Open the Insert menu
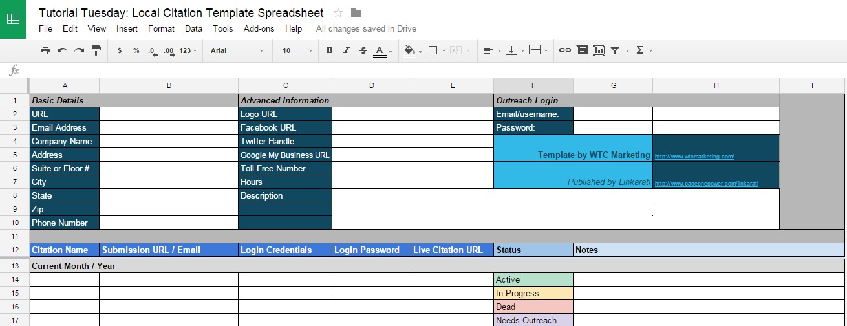 tap(127, 28)
